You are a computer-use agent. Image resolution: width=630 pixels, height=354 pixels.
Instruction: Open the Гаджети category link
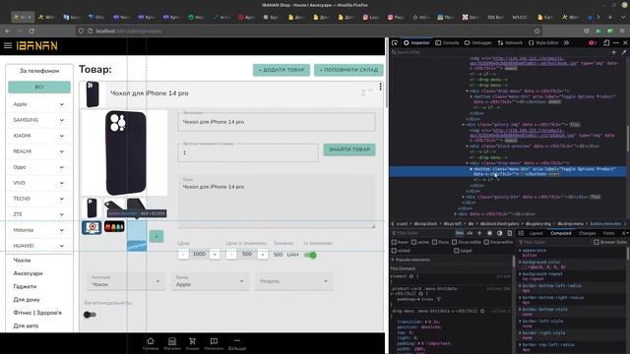point(25,286)
